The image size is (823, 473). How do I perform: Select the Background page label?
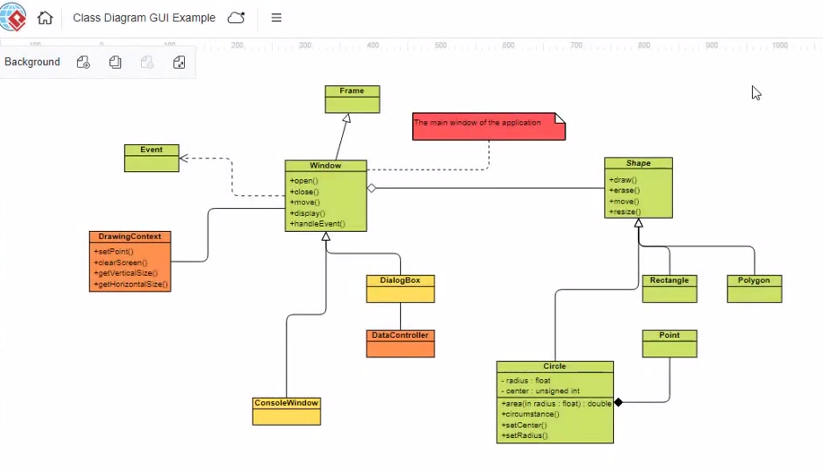point(32,62)
